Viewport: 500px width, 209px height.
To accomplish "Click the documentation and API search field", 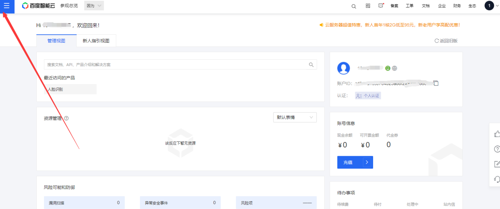I will [175, 65].
